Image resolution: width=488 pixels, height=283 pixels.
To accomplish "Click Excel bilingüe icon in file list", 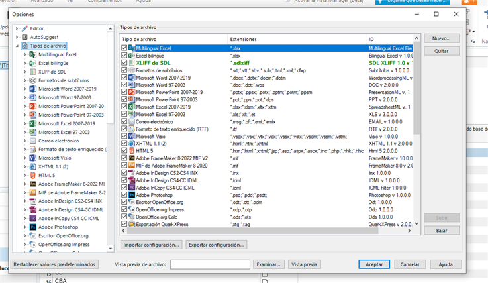I will tap(132, 56).
